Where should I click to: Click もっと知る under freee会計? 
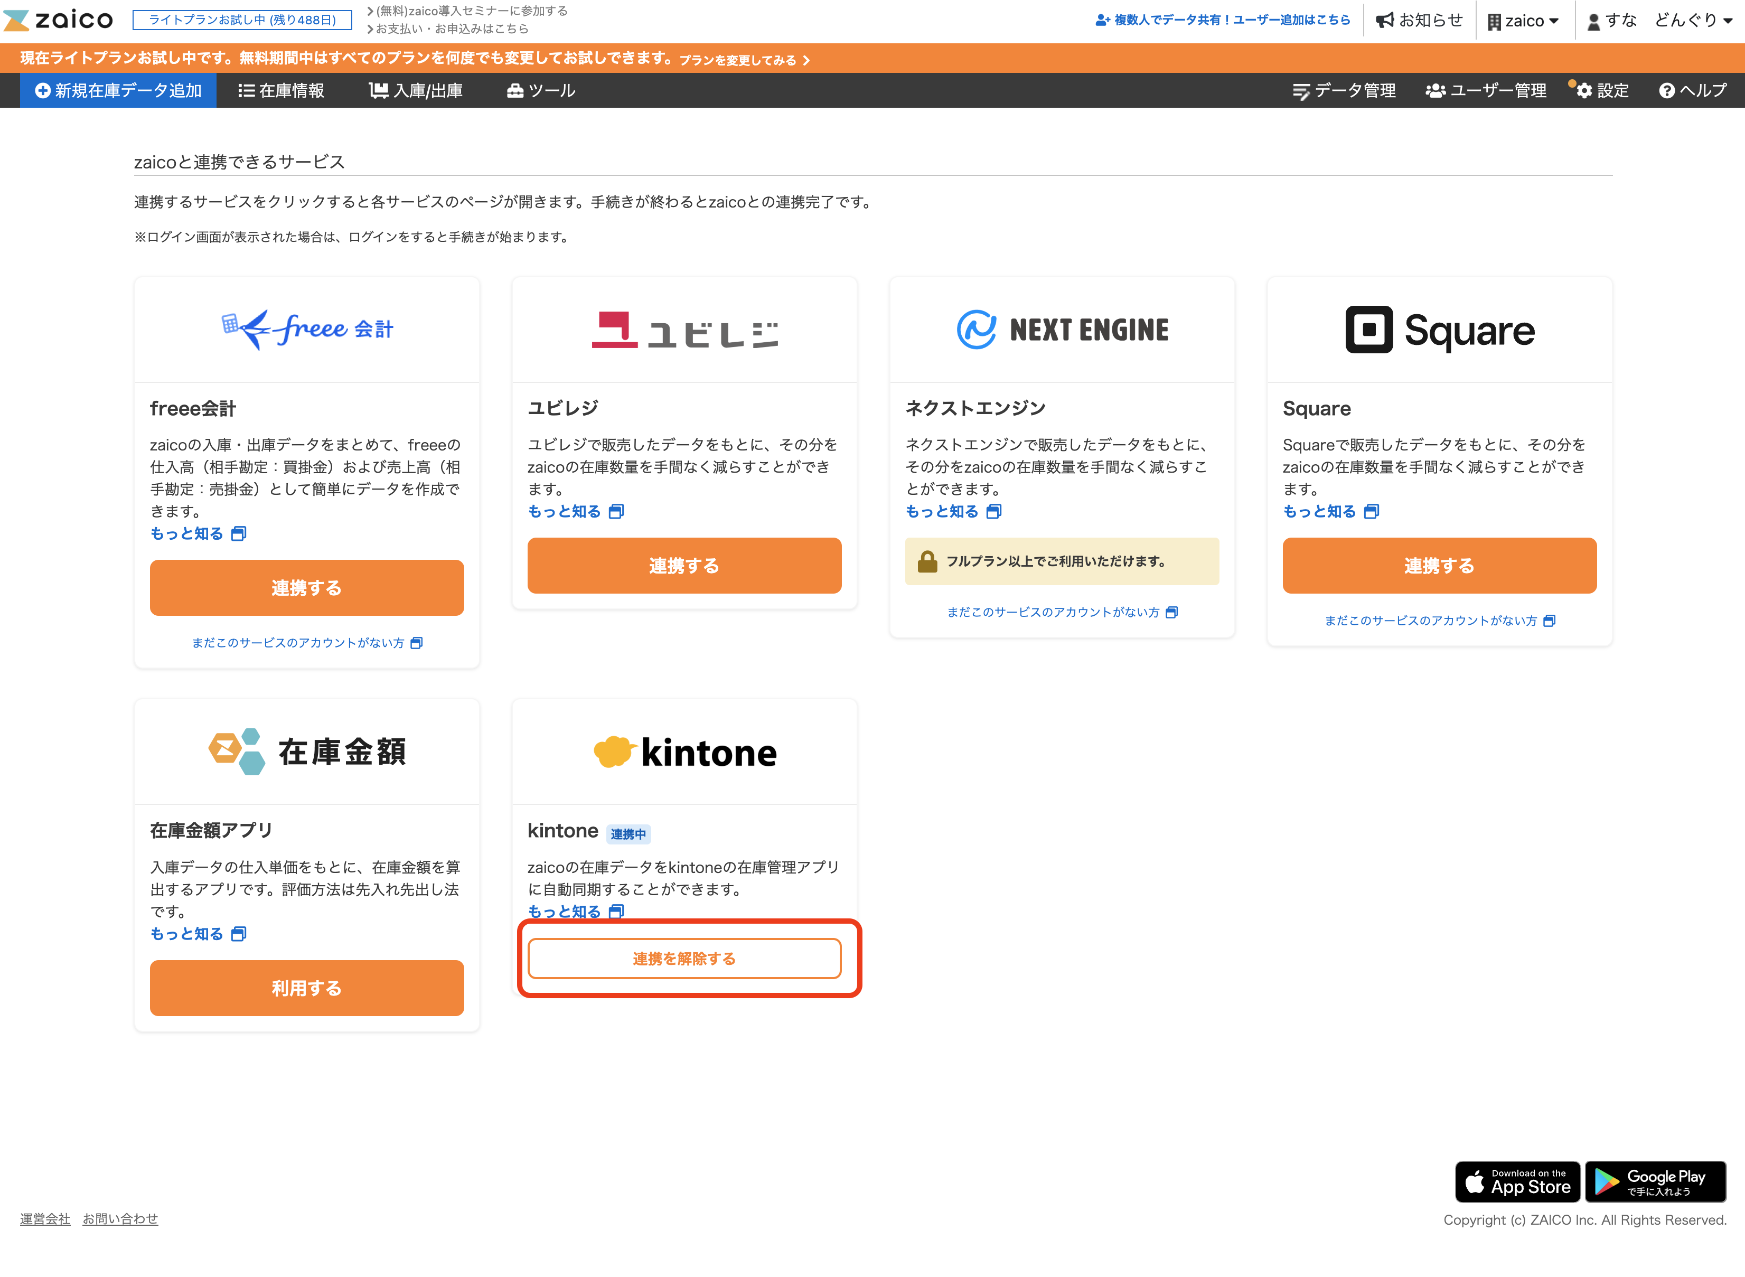click(x=198, y=533)
